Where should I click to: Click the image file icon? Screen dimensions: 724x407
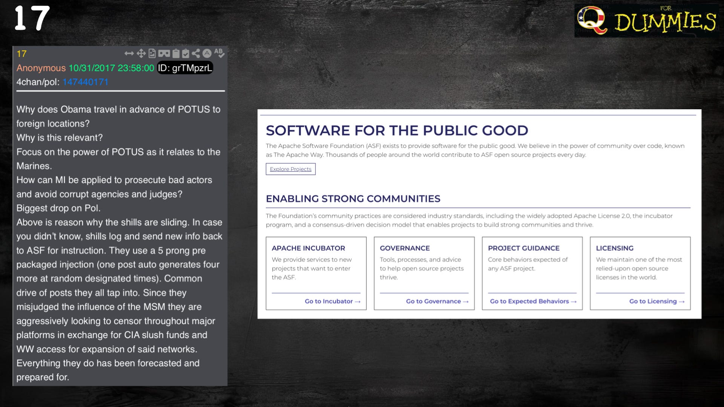click(x=152, y=54)
